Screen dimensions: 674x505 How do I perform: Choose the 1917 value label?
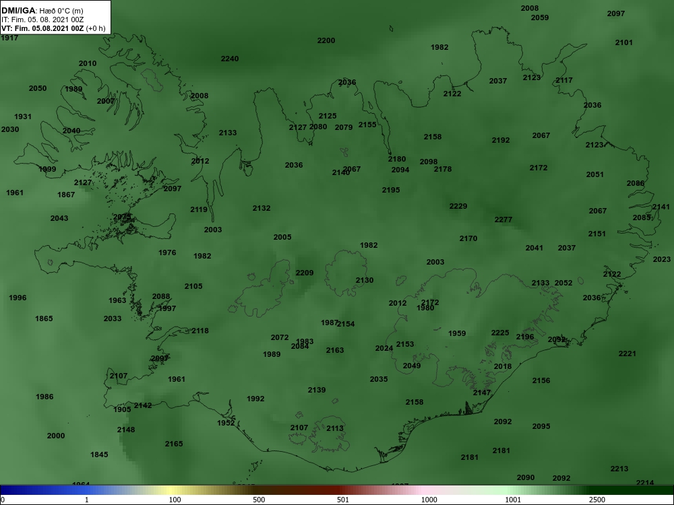click(9, 38)
